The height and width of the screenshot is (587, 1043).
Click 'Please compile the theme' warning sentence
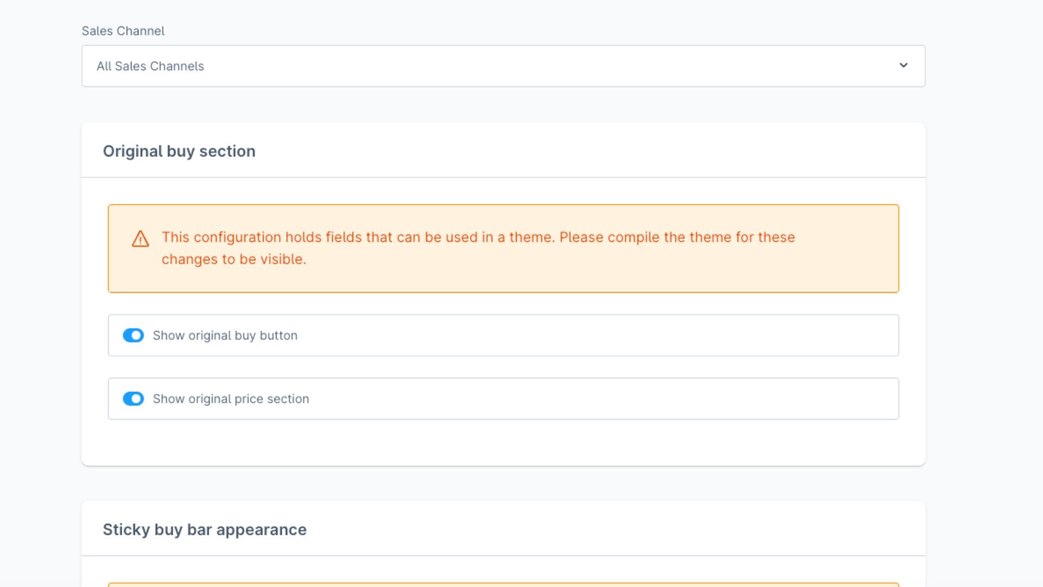(676, 238)
